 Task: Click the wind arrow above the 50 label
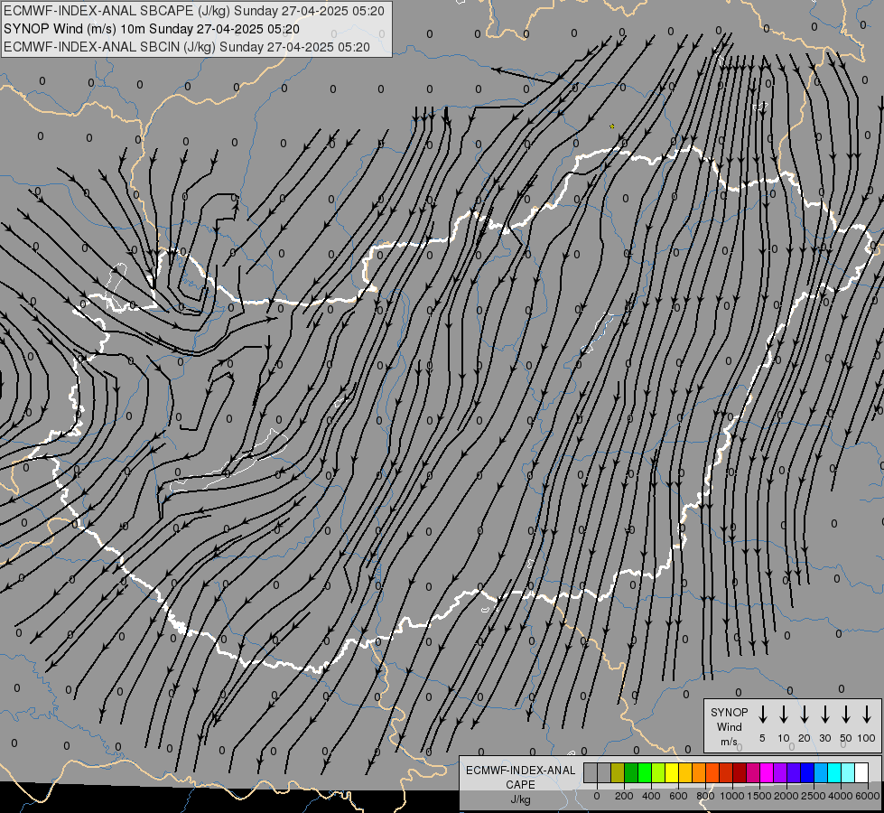[x=846, y=715]
